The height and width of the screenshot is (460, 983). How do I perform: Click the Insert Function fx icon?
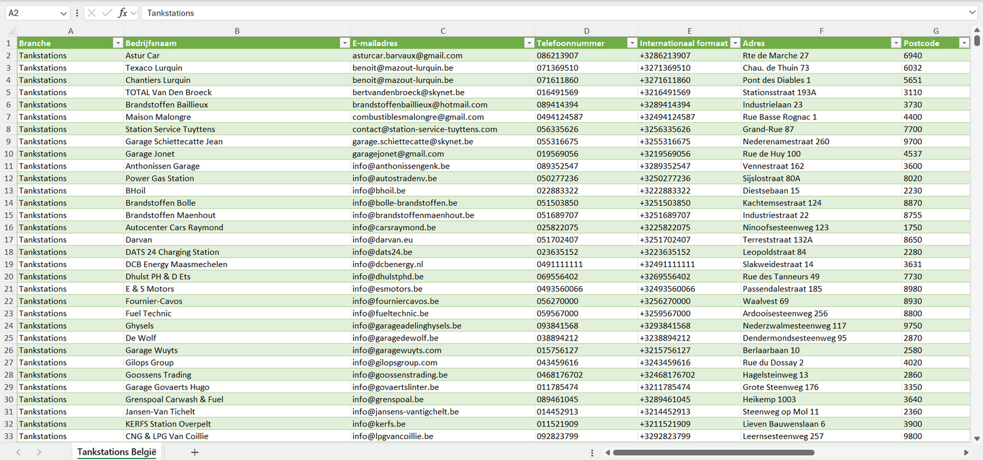tap(122, 13)
